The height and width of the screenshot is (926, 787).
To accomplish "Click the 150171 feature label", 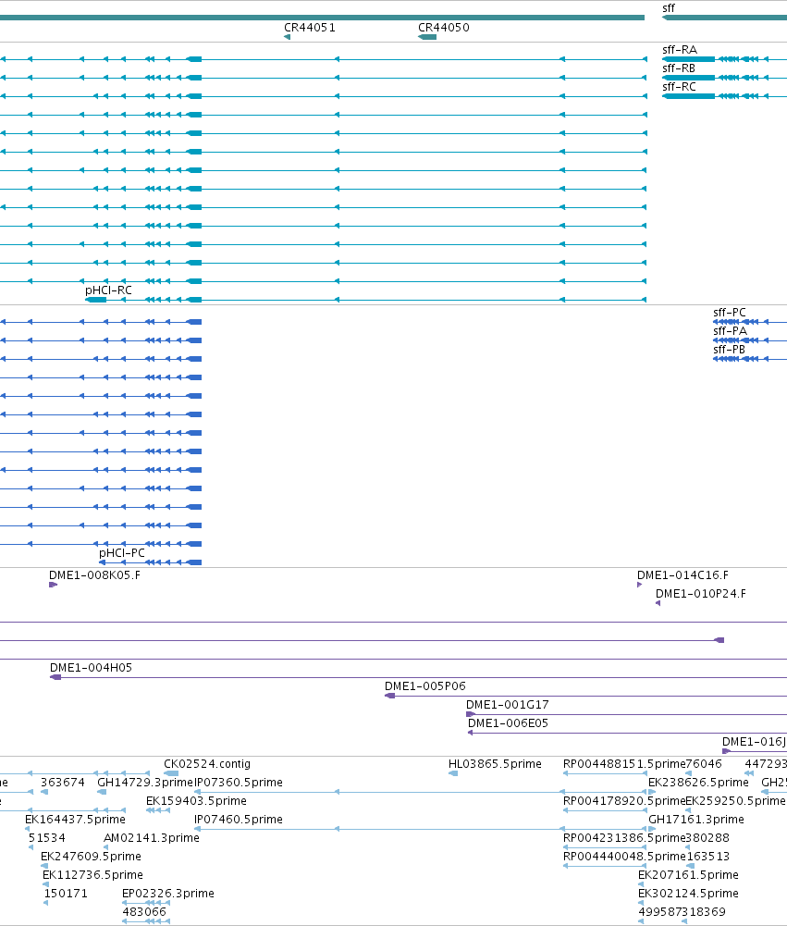I will point(66,893).
